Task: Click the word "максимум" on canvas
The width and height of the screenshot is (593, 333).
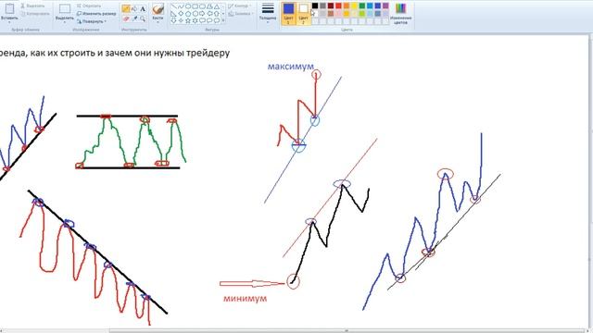Action: click(x=290, y=67)
